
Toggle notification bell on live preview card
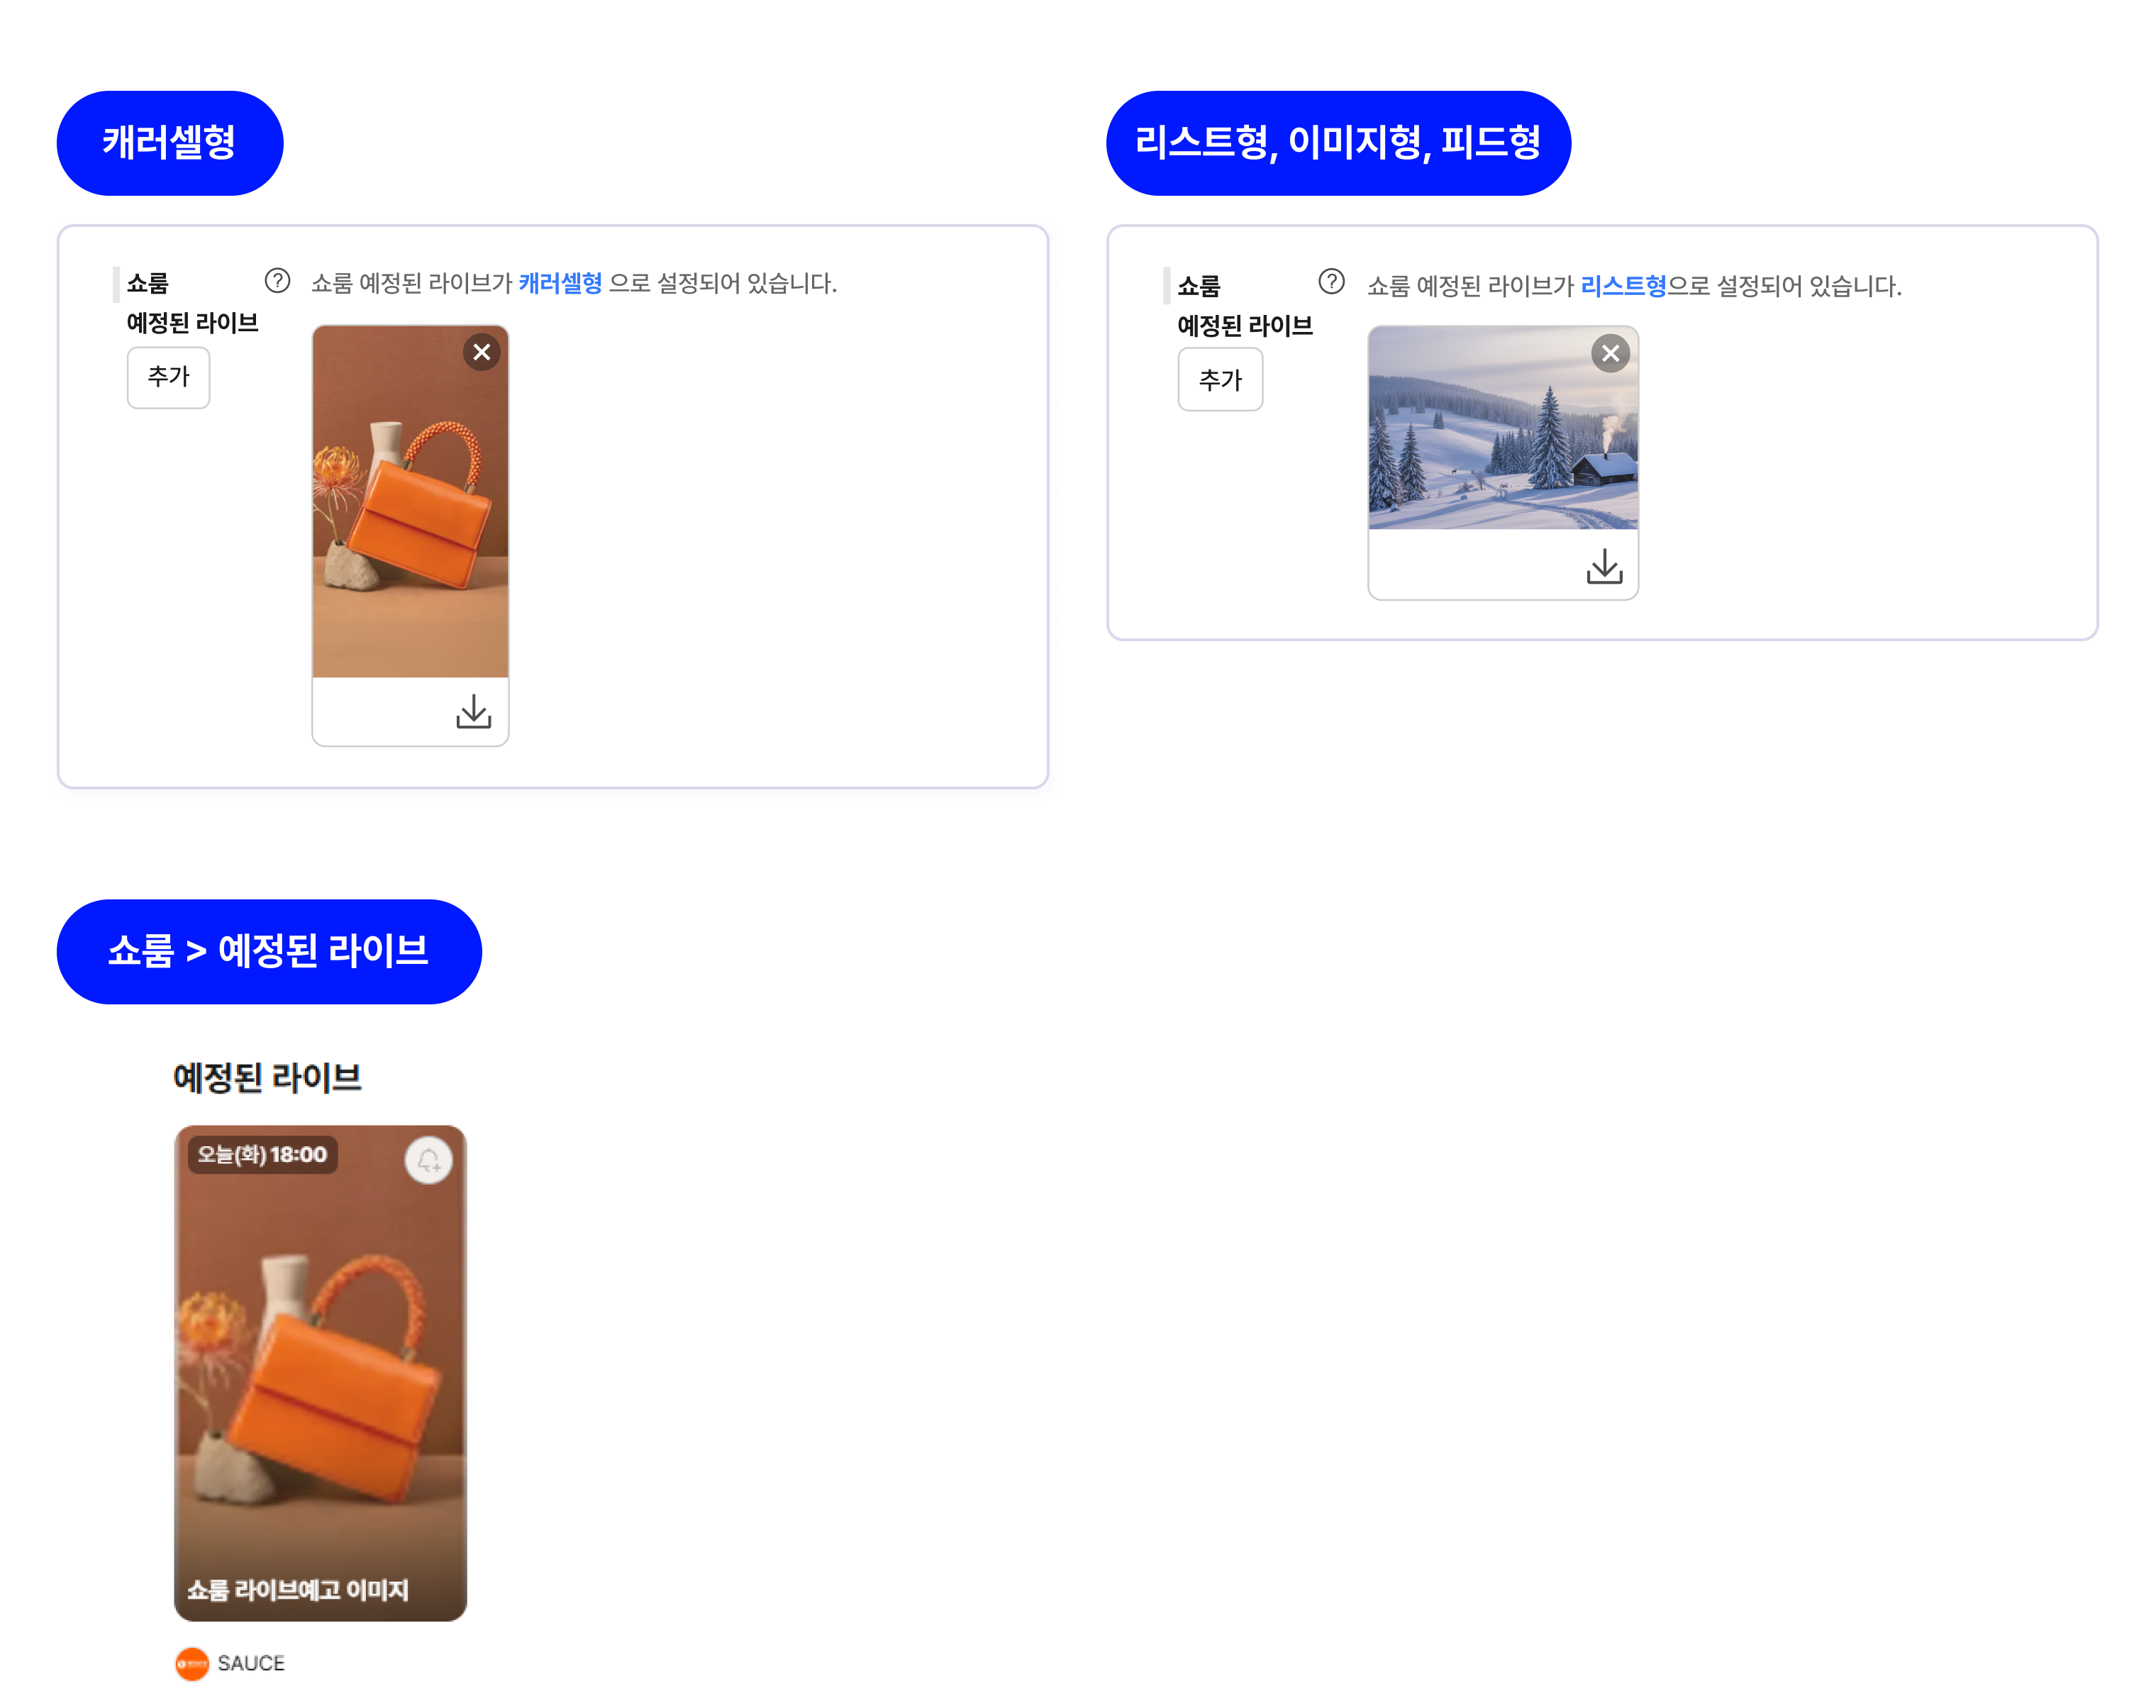click(x=429, y=1161)
